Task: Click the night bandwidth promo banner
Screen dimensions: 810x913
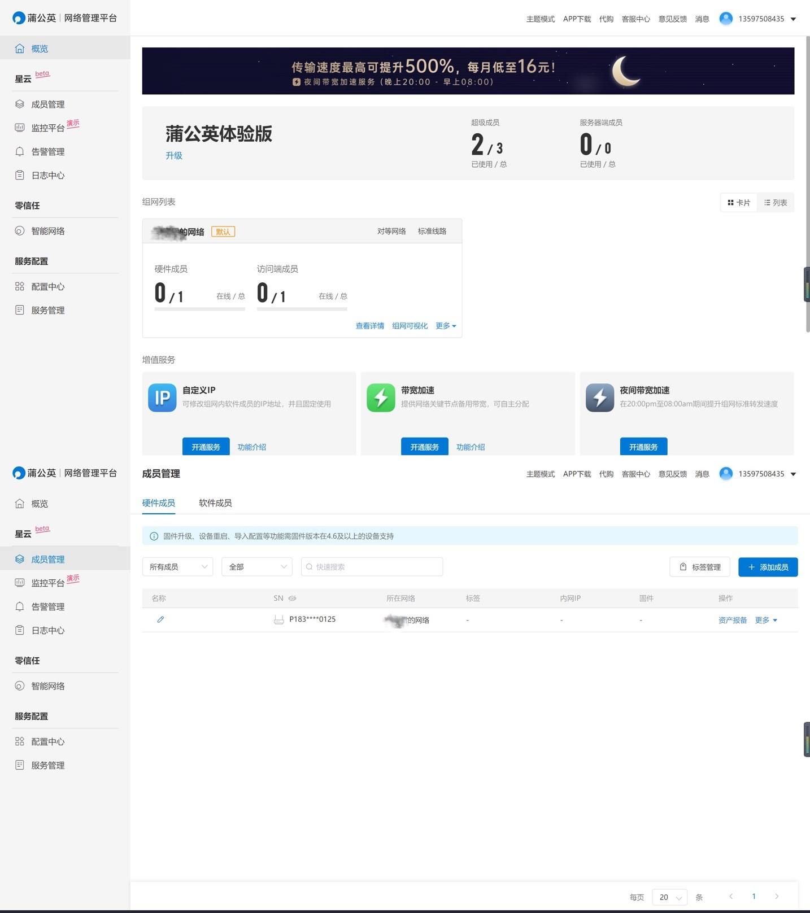Action: coord(468,71)
